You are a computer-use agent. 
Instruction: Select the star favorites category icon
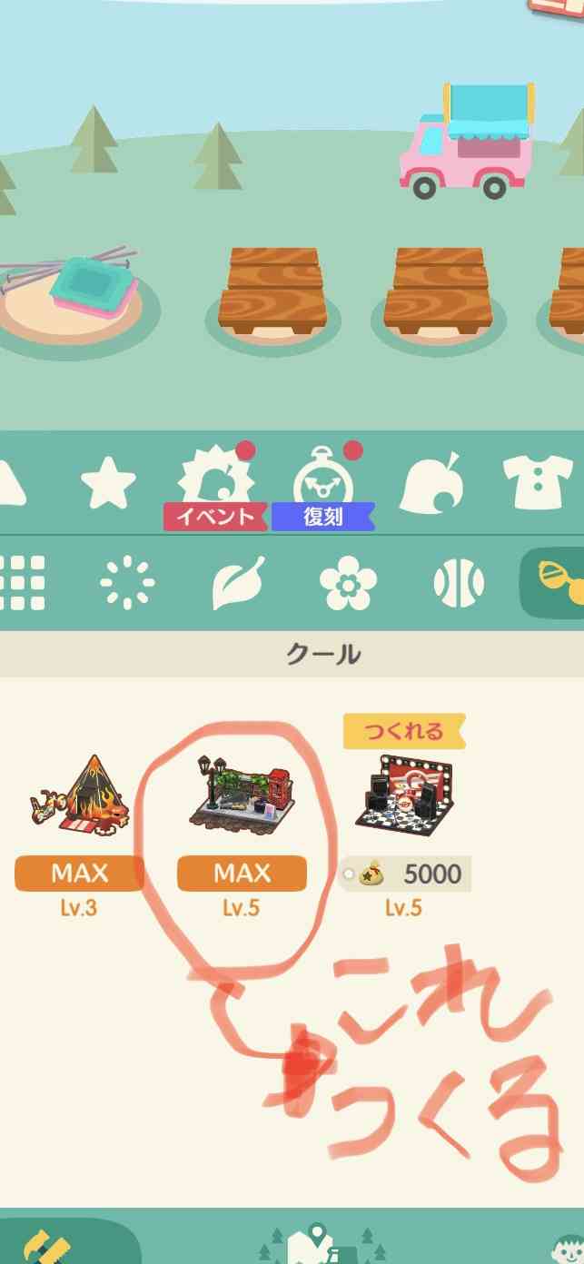pos(109,482)
